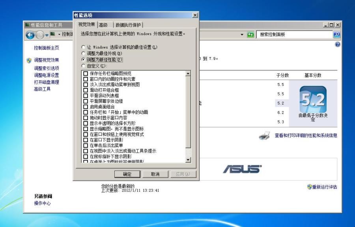Check 平滑屏幕字体边缘
This screenshot has height=227, width=355.
[x=86, y=101]
